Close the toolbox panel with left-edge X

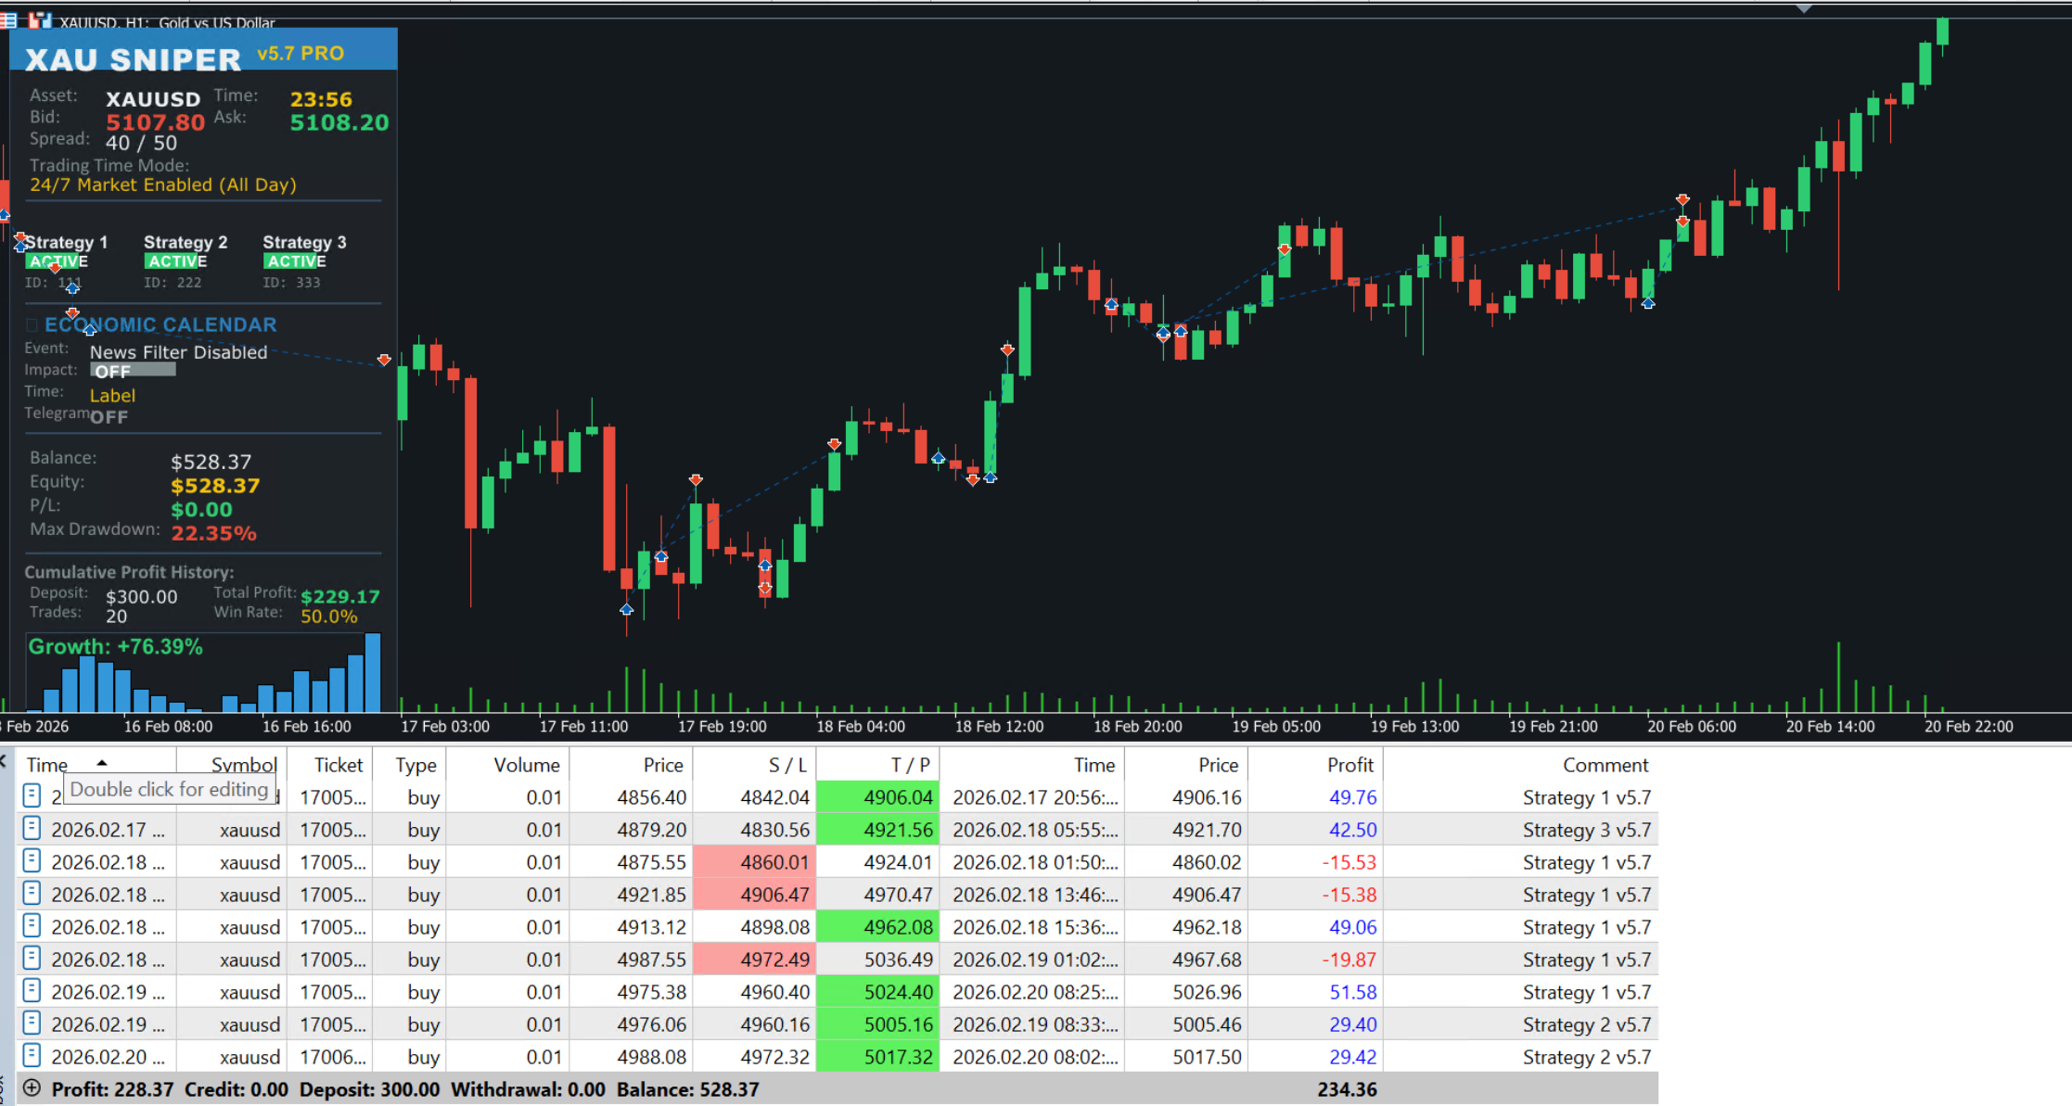(x=3, y=762)
